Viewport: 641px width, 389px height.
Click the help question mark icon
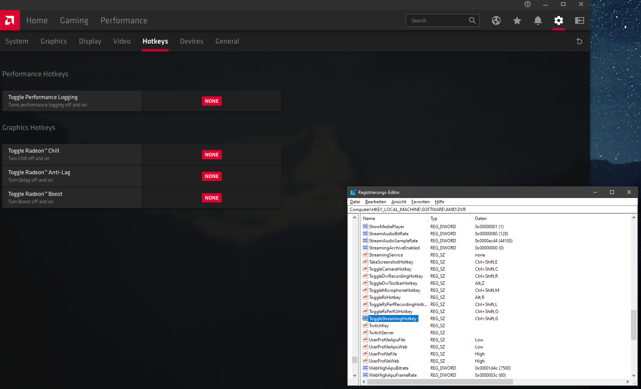tap(528, 4)
